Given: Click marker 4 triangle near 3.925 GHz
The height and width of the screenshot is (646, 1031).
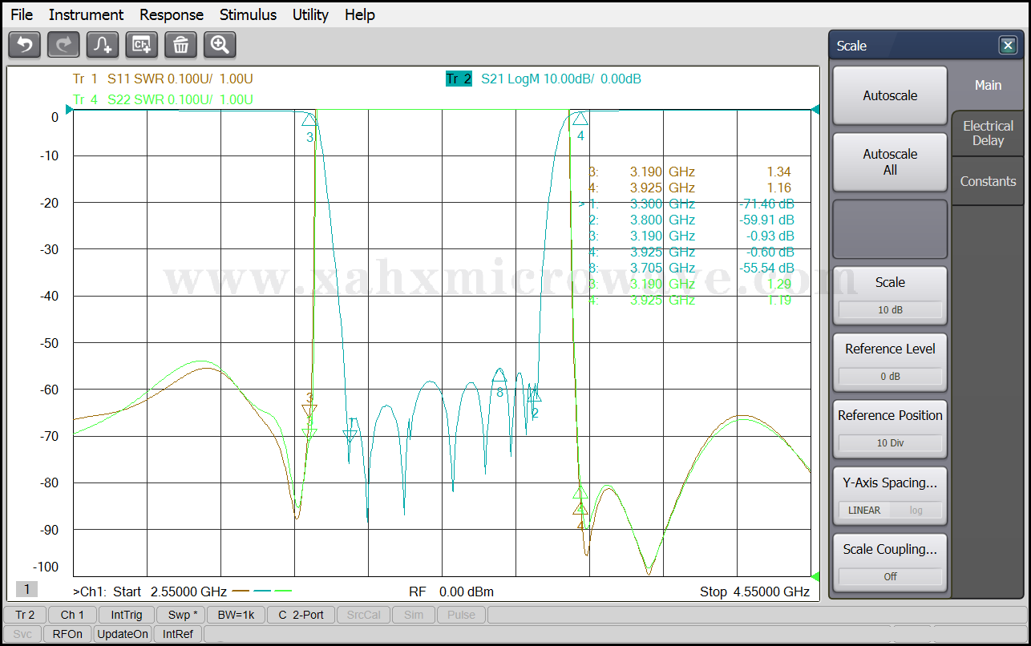Looking at the screenshot, I should tap(580, 119).
